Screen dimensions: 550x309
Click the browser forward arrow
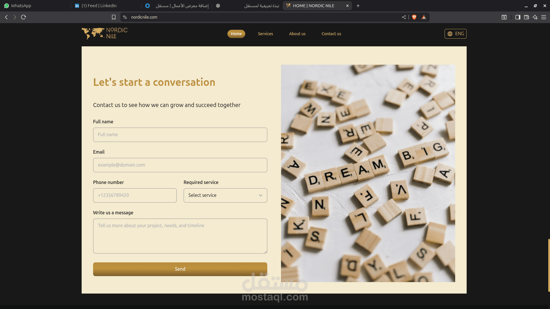click(x=15, y=17)
